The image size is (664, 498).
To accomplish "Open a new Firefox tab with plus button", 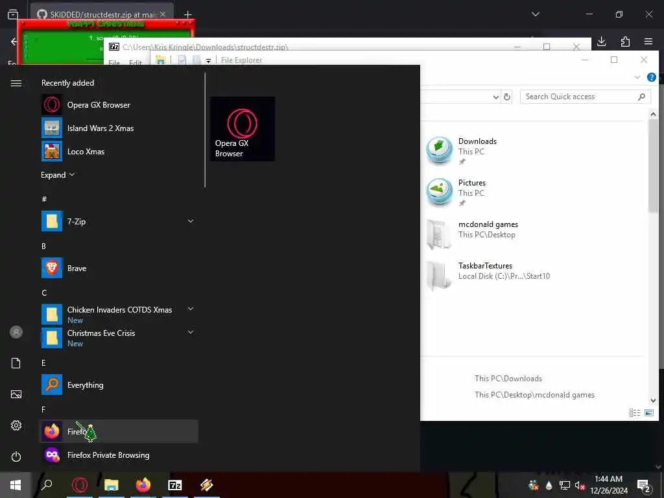I will (187, 14).
